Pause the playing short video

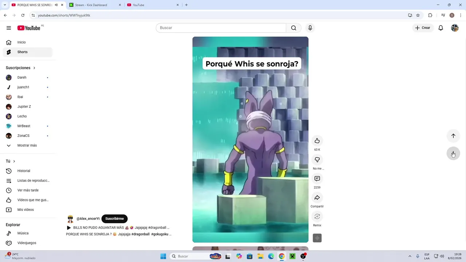[x=250, y=140]
